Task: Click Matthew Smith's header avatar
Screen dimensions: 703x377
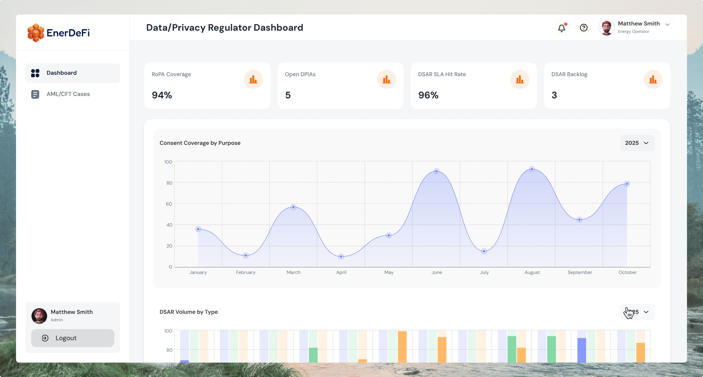Action: click(x=606, y=28)
